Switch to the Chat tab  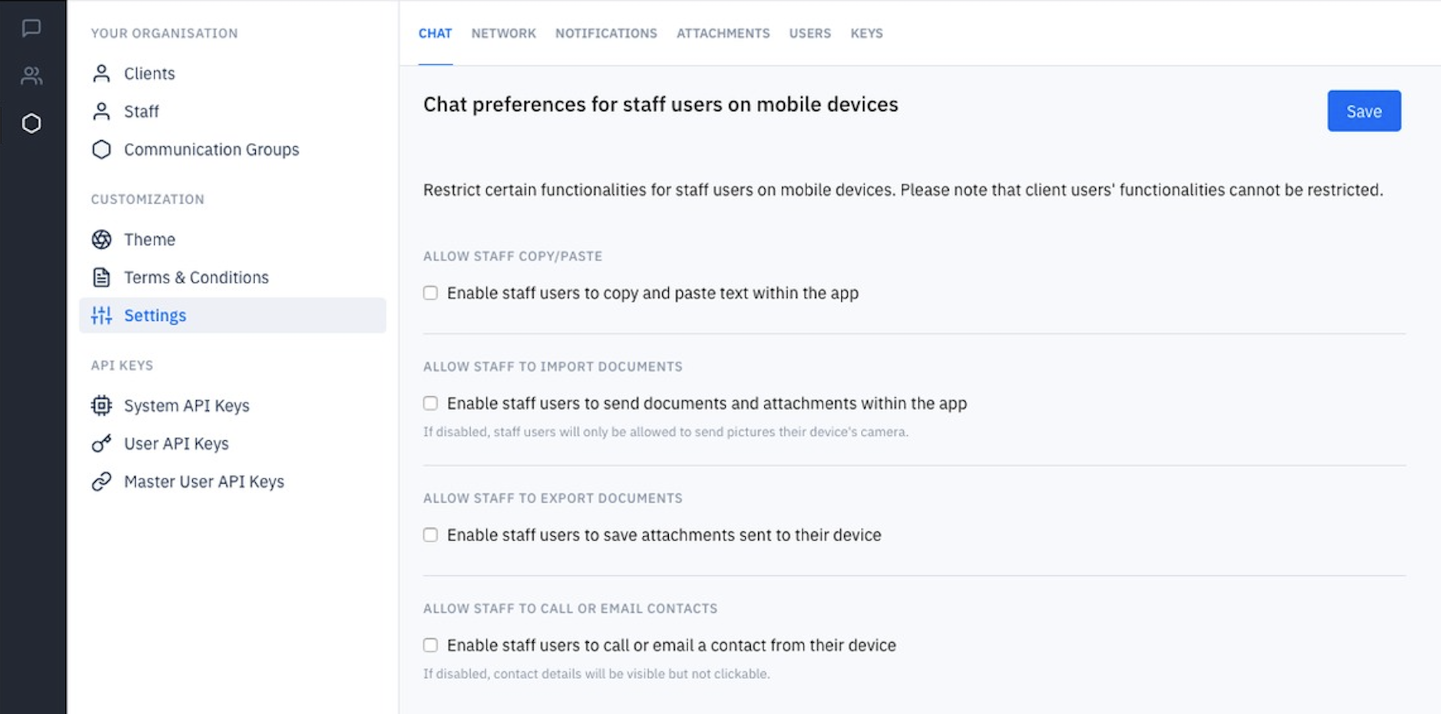435,34
